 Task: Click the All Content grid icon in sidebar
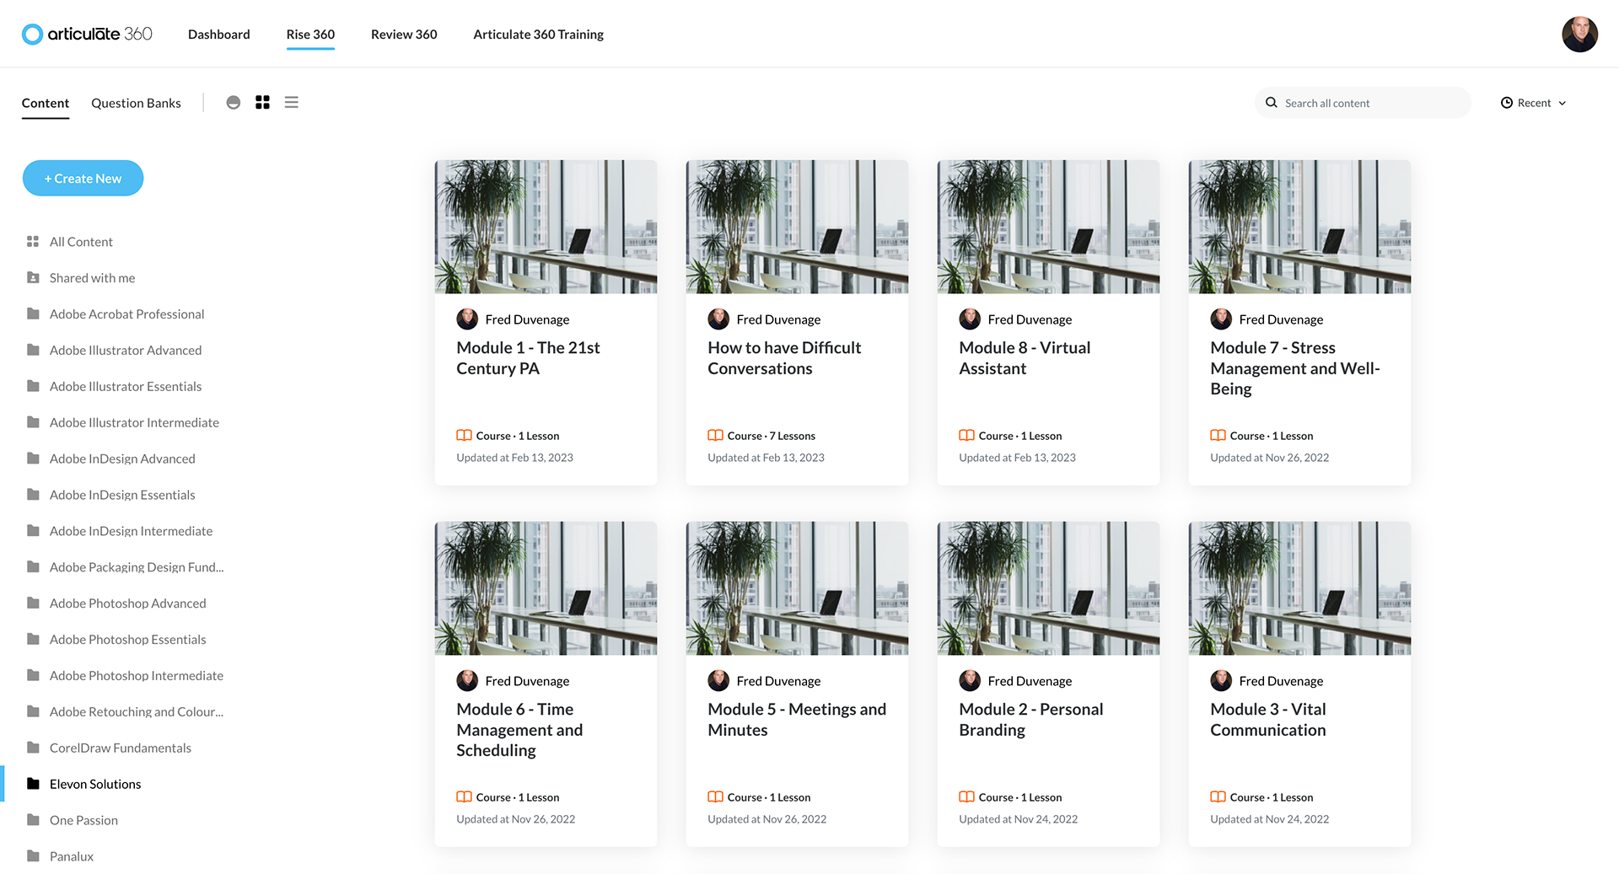[x=33, y=242]
